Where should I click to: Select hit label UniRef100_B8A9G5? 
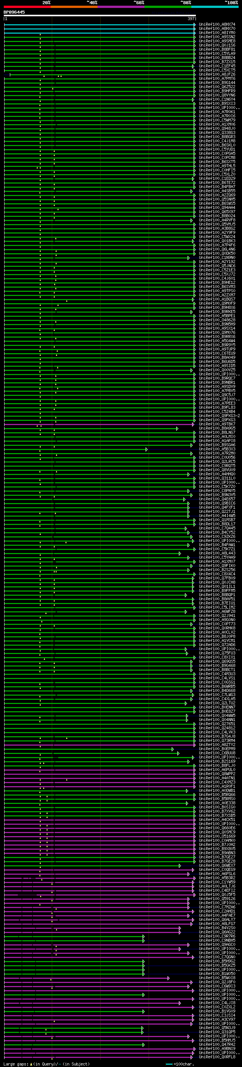[x=217, y=428]
